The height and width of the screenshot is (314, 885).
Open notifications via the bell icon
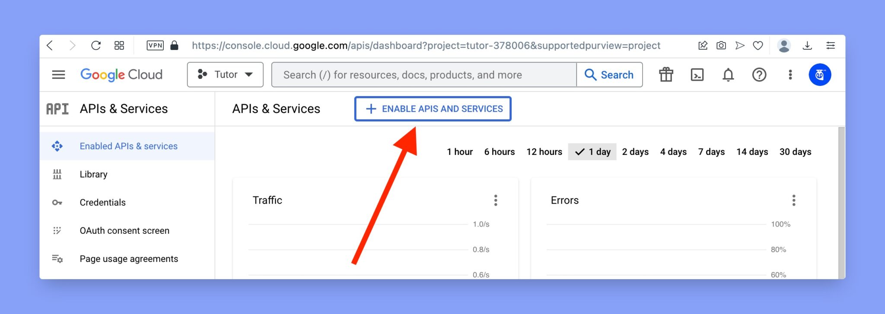(x=728, y=74)
